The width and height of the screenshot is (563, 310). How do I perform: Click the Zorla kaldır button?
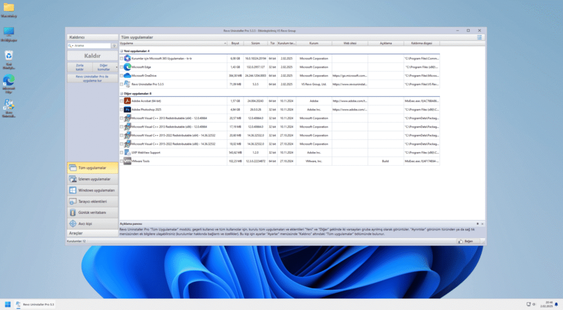[x=80, y=67]
